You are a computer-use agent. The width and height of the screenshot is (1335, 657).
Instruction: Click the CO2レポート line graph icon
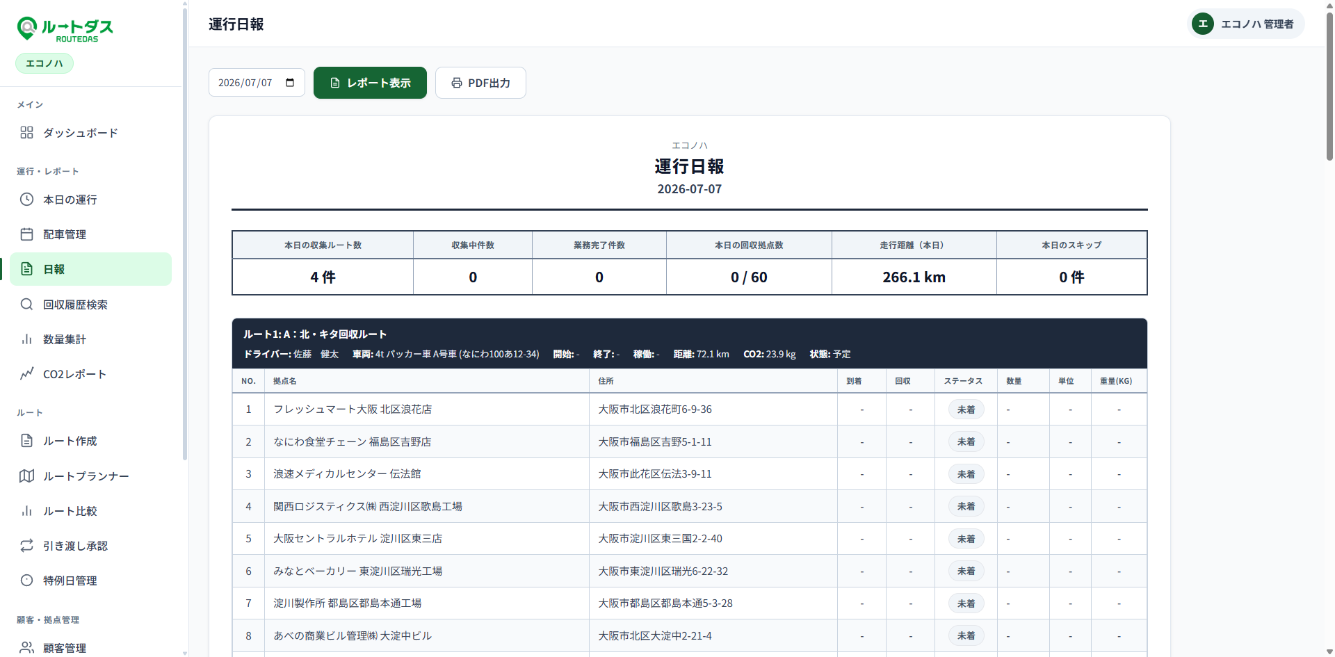click(x=26, y=374)
